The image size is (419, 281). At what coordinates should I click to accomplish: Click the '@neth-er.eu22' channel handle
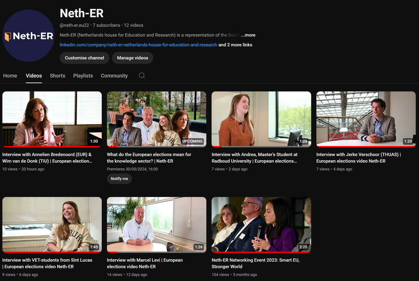pos(74,25)
